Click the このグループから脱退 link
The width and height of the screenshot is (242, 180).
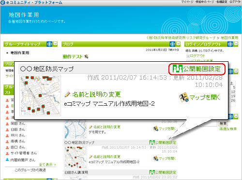tap(30, 170)
